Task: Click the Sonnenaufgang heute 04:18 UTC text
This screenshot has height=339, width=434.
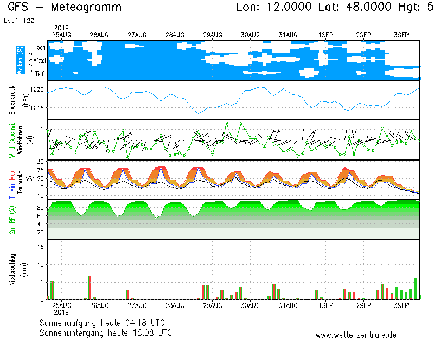Action: 106,323
